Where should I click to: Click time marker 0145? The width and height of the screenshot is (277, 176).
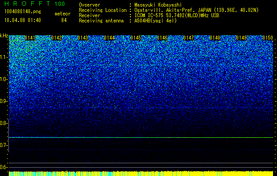(x=136, y=38)
